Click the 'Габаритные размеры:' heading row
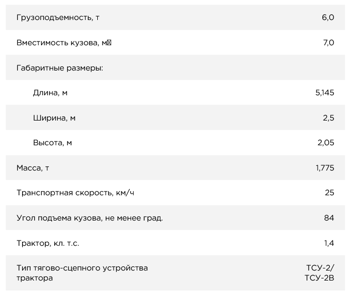The width and height of the screenshot is (355, 300). coord(59,68)
